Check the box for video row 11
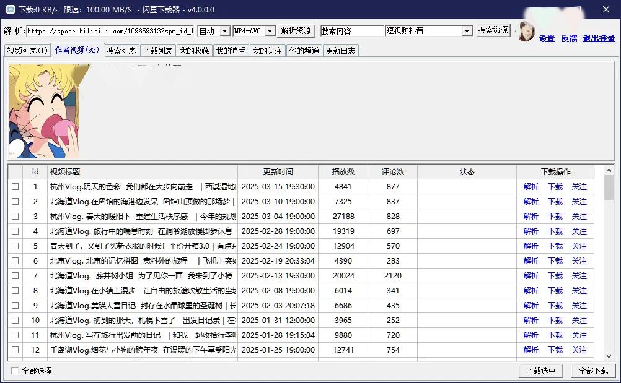Image resolution: width=621 pixels, height=383 pixels. 15,335
